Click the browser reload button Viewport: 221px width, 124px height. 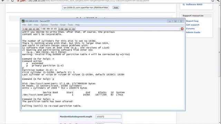(x=12, y=1)
